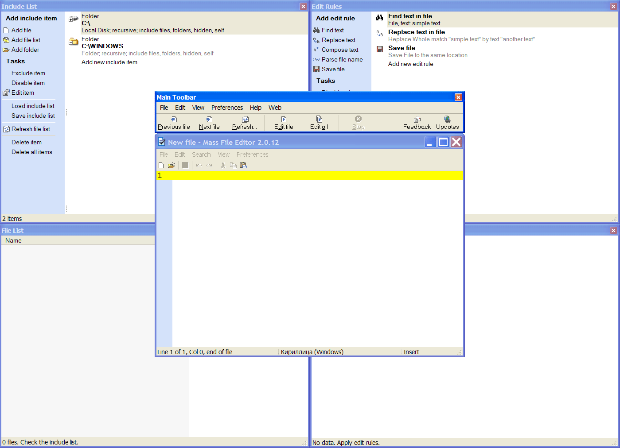The image size is (620, 448).
Task: Click the binoculars icon of Find text in file rule
Action: click(x=380, y=18)
